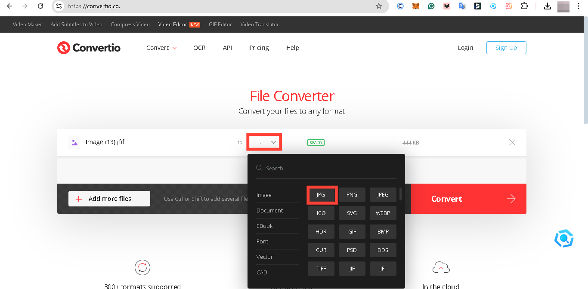Select the Vector format category
Screen dimensions: 588x289
265,257
